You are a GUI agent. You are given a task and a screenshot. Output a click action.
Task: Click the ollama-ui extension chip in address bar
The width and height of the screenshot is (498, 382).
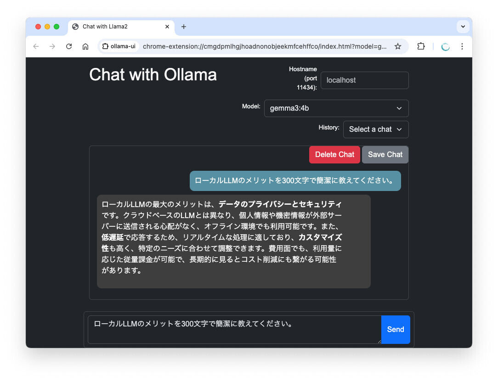pyautogui.click(x=119, y=46)
